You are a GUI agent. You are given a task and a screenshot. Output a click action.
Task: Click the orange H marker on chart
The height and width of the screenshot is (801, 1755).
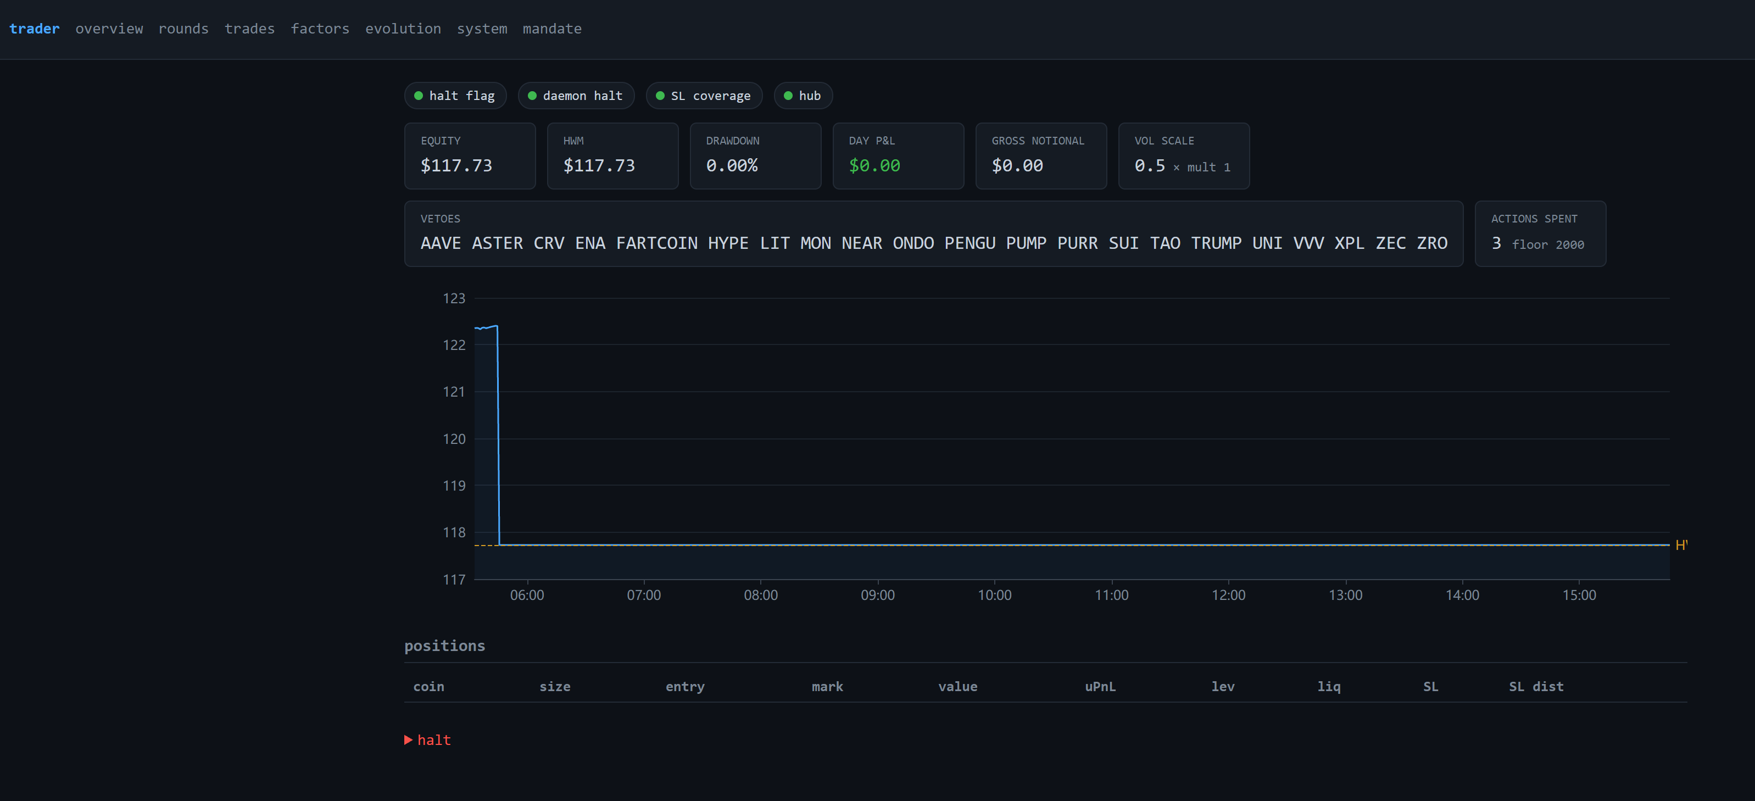tap(1681, 545)
